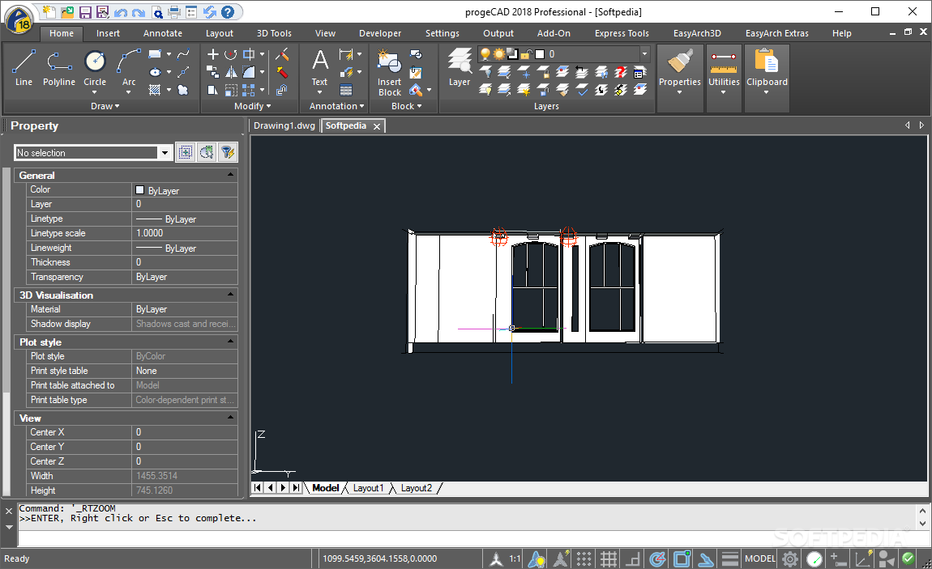Open the layer list dropdown arrow
The image size is (932, 569).
pos(643,53)
